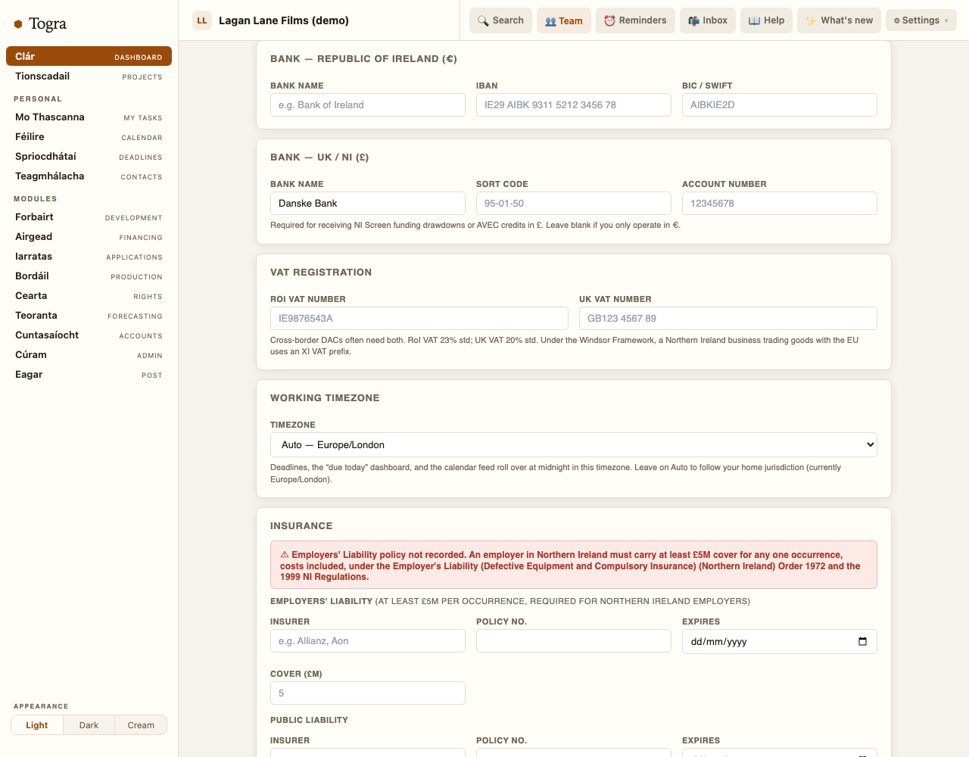Switch to Cream appearance theme
This screenshot has height=757, width=969.
pos(141,725)
